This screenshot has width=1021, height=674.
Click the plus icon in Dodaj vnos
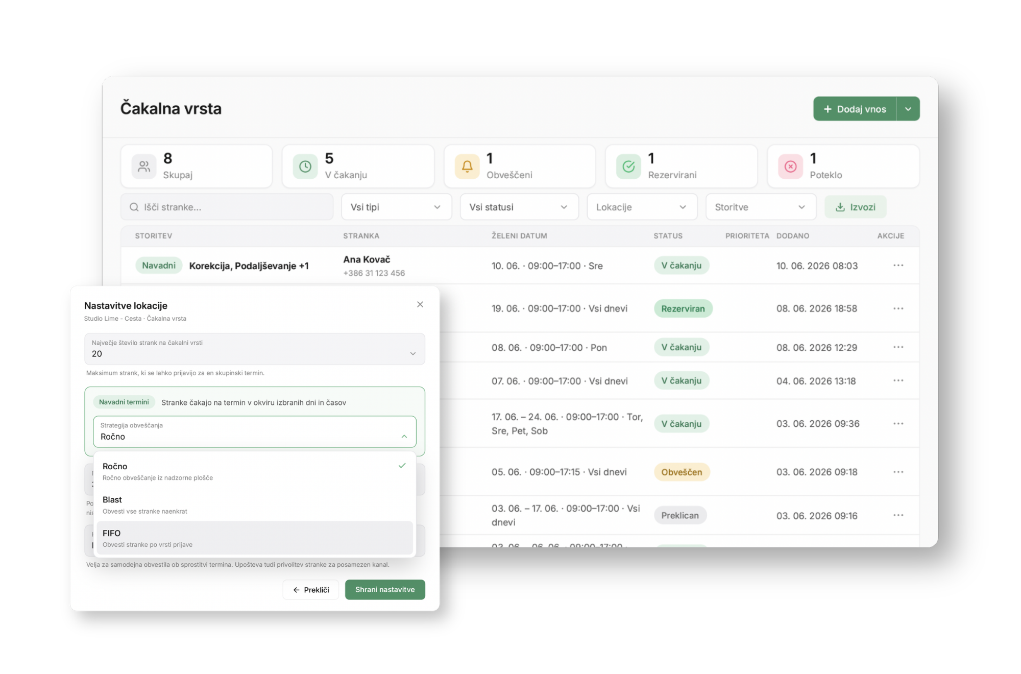tap(828, 109)
